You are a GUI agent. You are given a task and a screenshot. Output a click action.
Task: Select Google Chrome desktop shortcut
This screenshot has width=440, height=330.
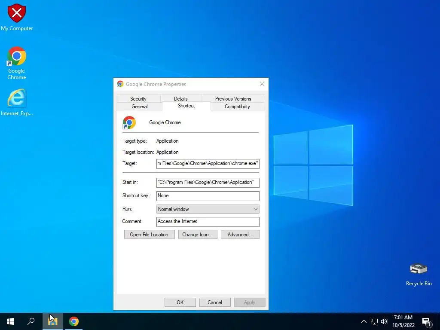17,63
